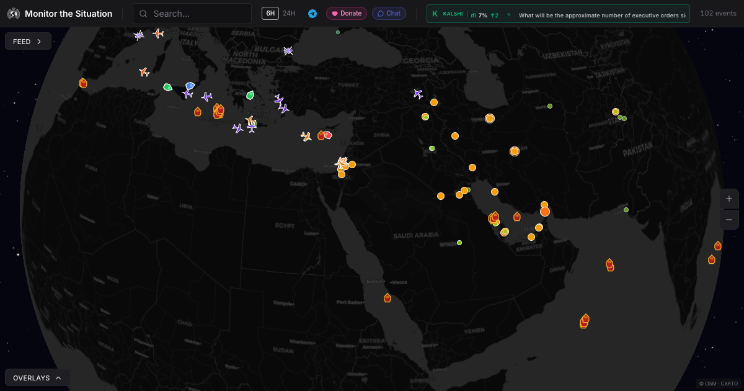Click the flame marker on the Red Sea coast
The height and width of the screenshot is (391, 744).
point(387,298)
